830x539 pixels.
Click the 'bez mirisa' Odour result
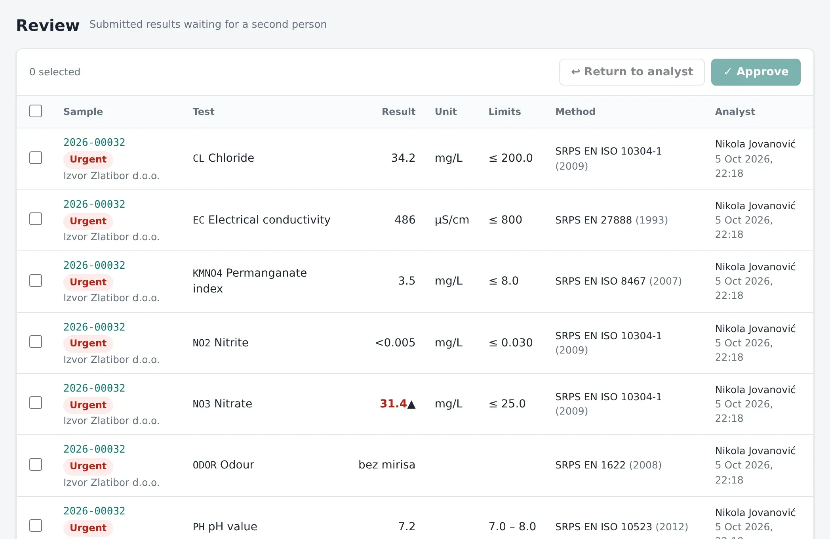[387, 464]
